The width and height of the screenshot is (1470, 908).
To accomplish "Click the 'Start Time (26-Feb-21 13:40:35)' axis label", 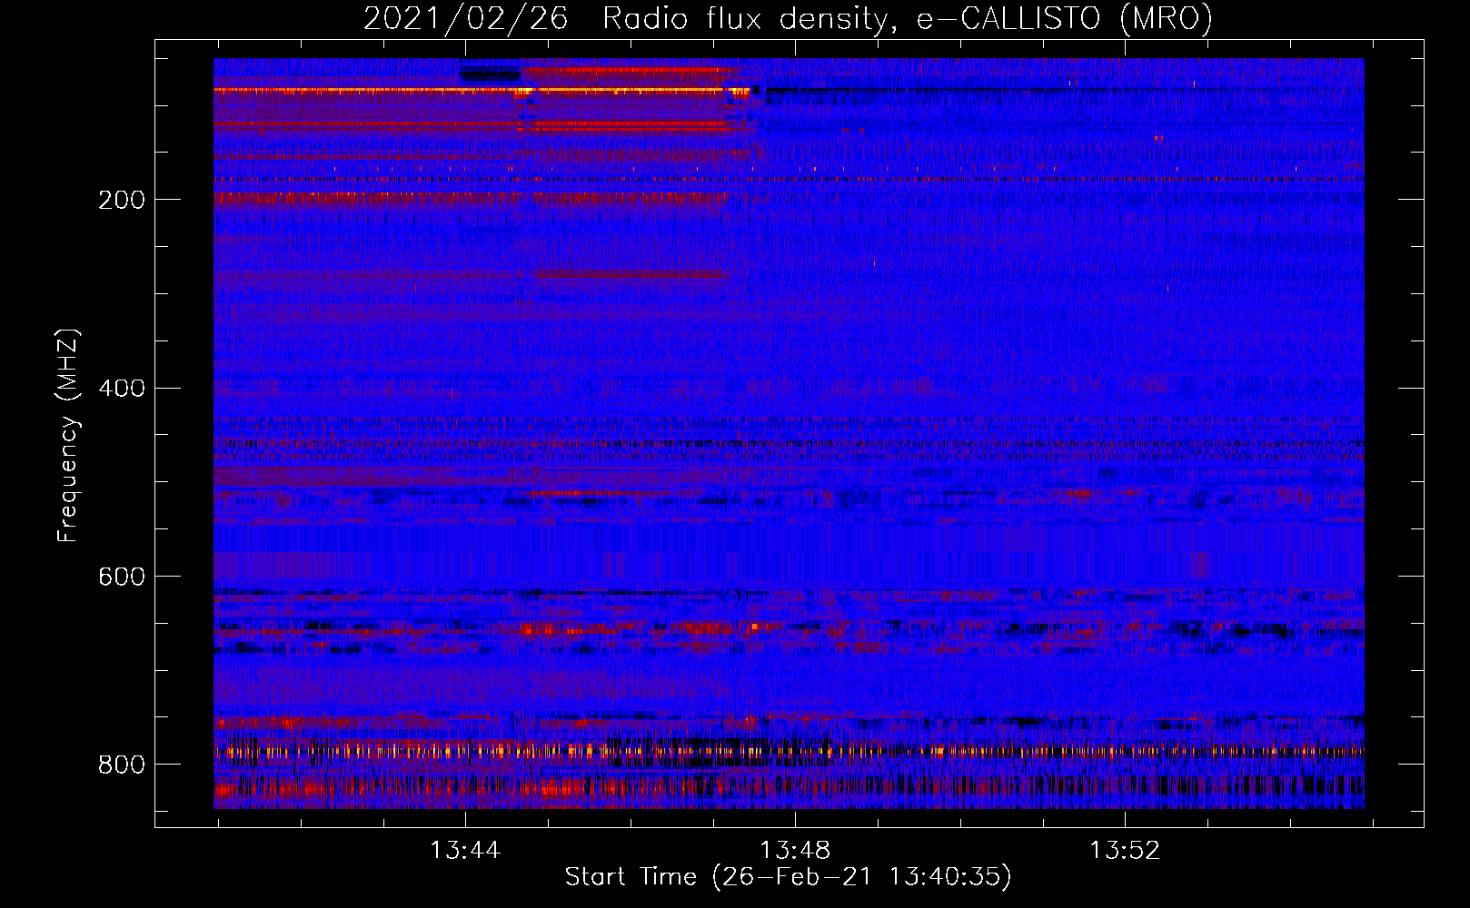I will (x=788, y=877).
